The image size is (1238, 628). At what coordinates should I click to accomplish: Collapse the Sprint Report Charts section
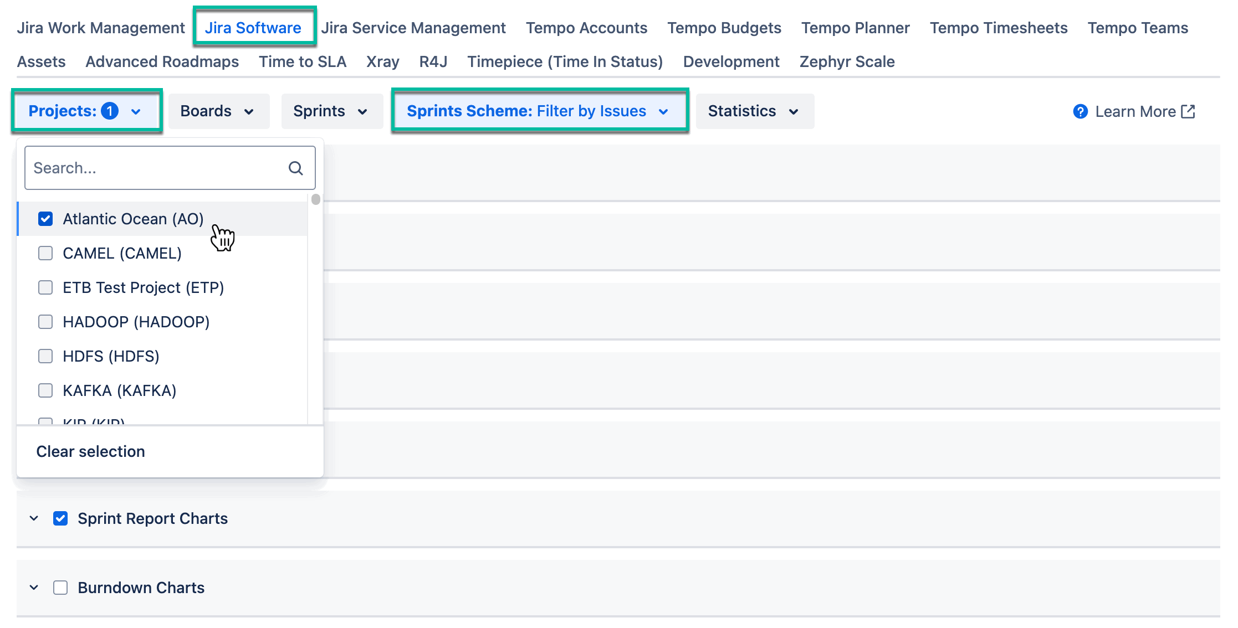coord(34,518)
